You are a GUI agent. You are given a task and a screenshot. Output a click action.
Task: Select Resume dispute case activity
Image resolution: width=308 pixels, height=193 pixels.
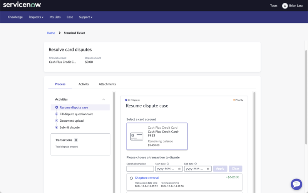click(80, 107)
